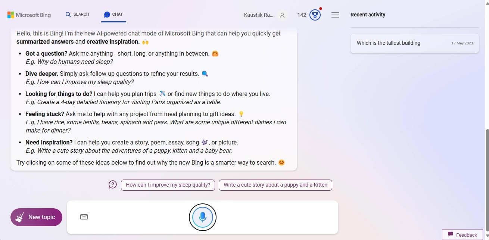Click the magnifier icon beside SEARCH
The image size is (489, 240).
(68, 14)
